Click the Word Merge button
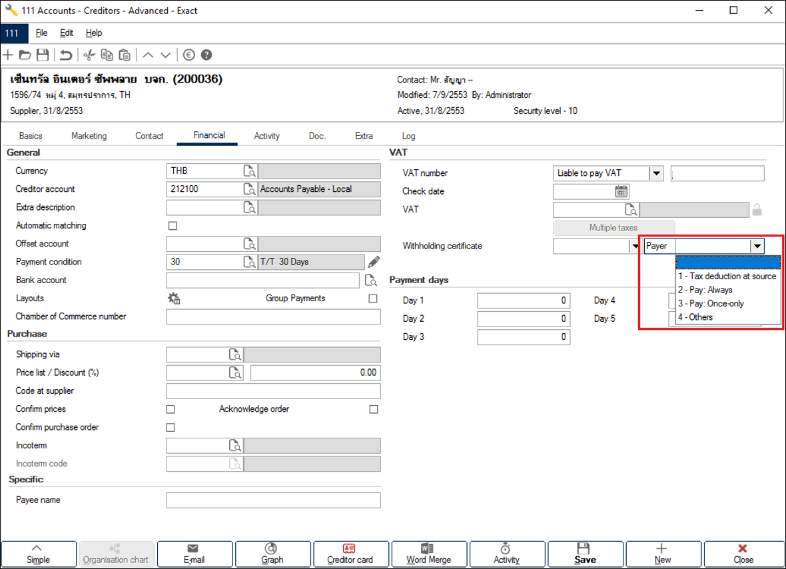 [429, 554]
